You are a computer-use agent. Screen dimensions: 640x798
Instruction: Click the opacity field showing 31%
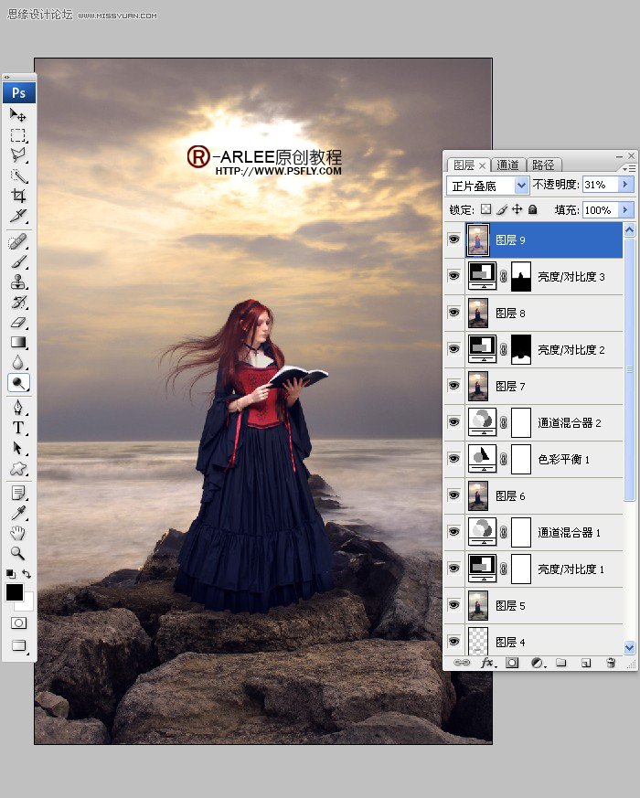click(x=601, y=185)
